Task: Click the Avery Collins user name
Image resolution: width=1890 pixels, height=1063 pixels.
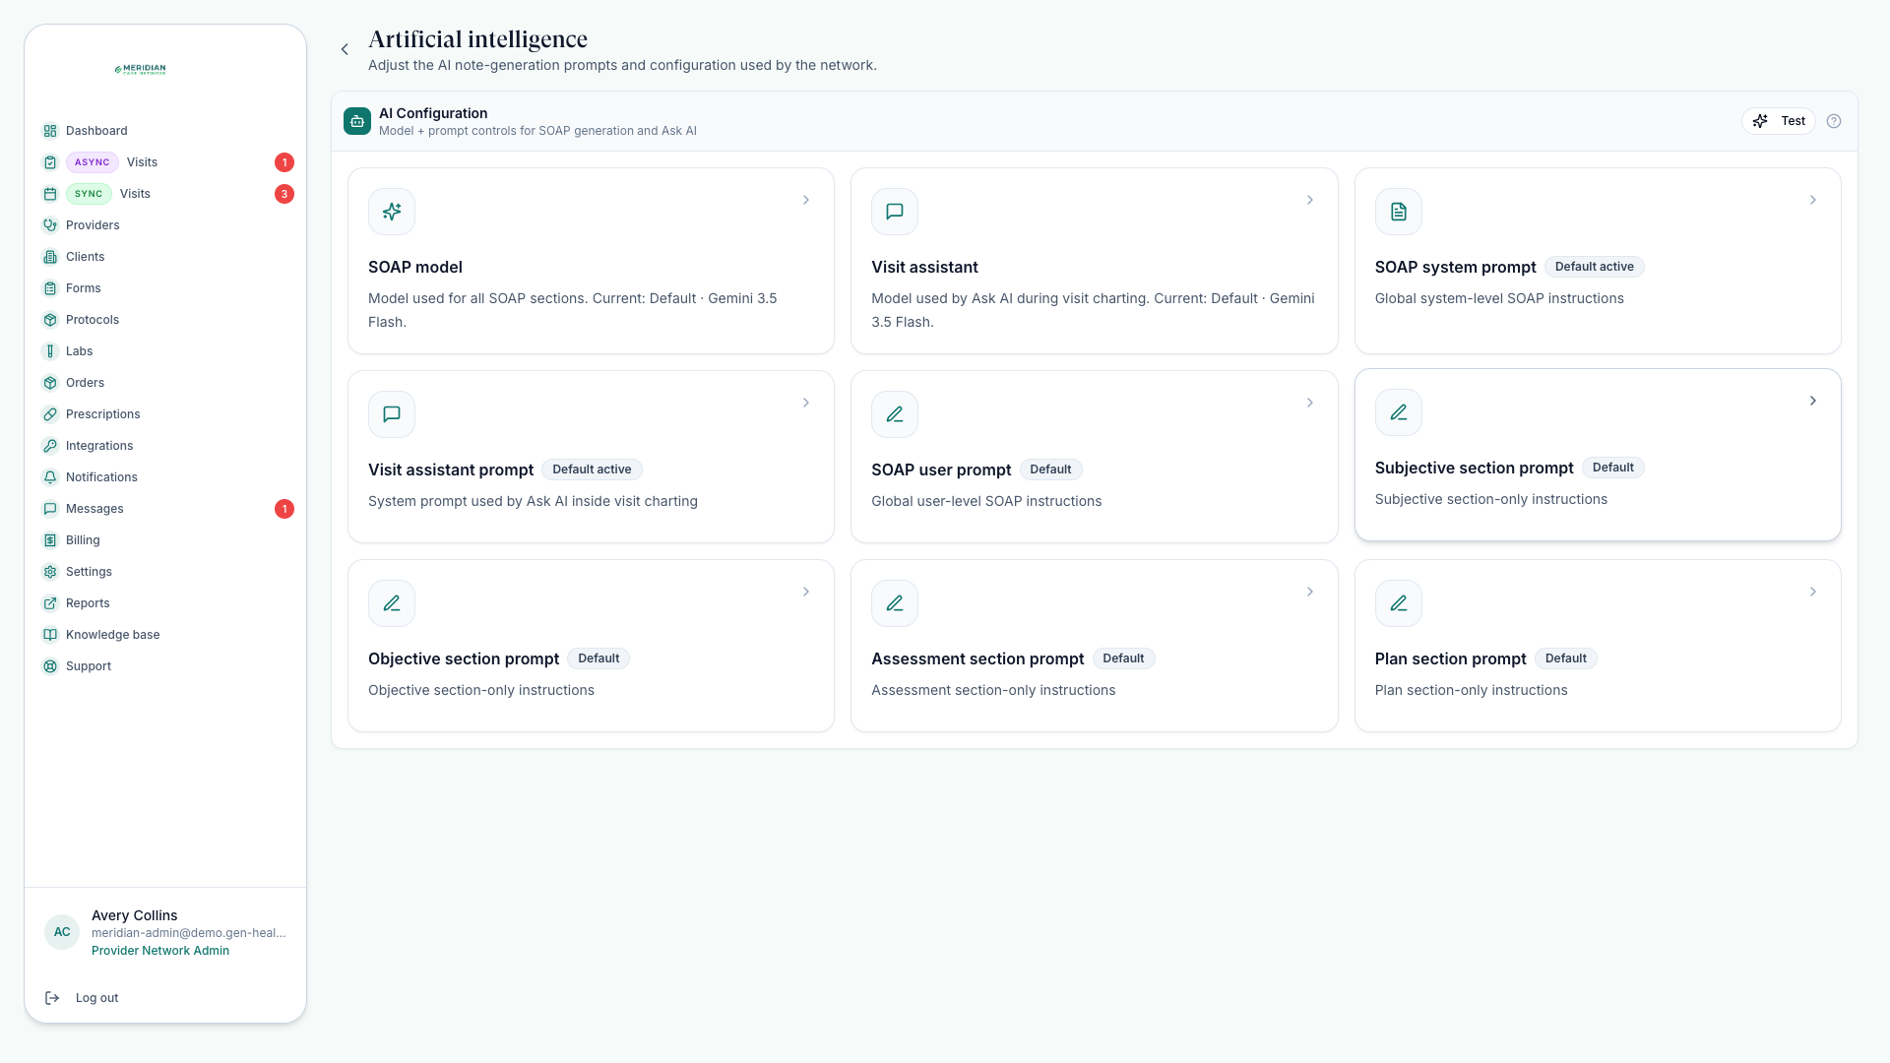Action: pyautogui.click(x=135, y=915)
